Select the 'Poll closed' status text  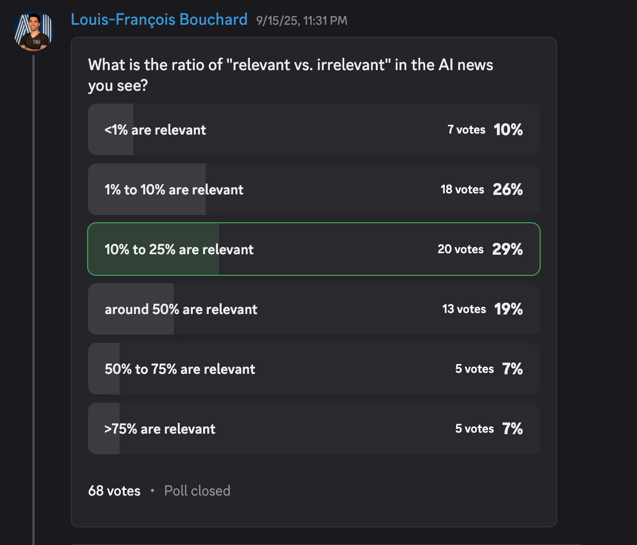coord(197,490)
